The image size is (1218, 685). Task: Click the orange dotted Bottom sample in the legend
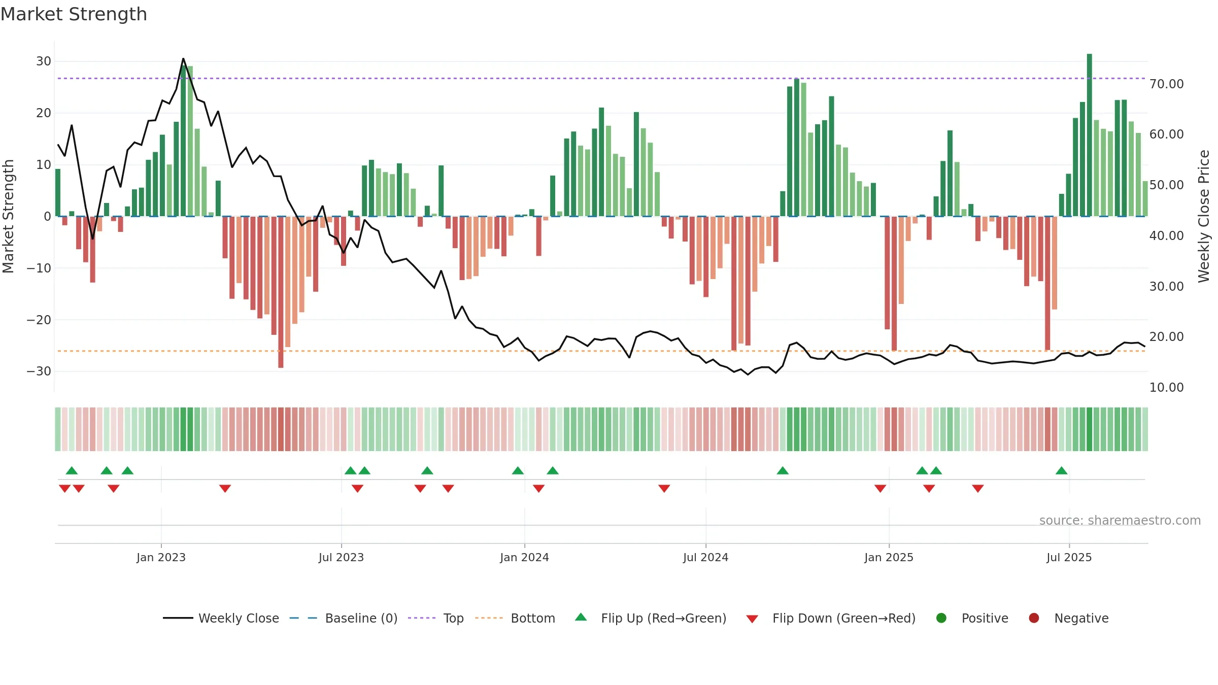[489, 618]
